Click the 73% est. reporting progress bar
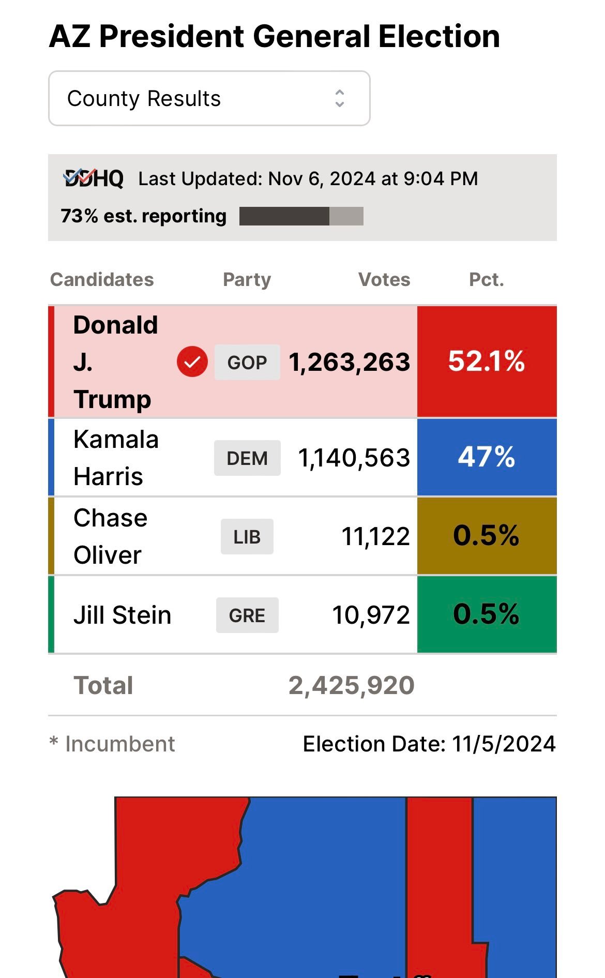 coord(301,216)
